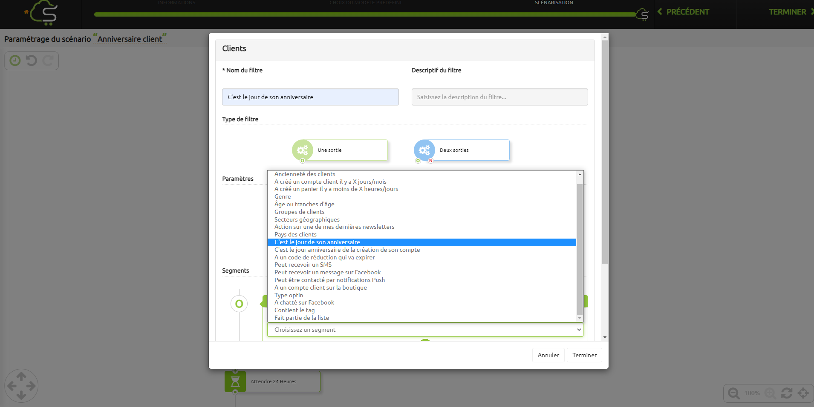Click the modal scroll-down arrow
814x407 pixels.
[605, 337]
